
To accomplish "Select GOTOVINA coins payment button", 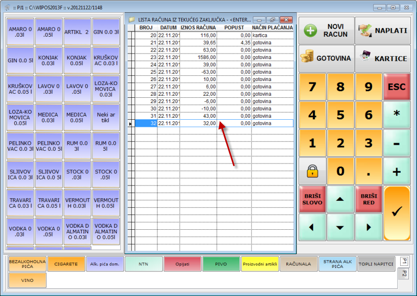I will [326, 58].
